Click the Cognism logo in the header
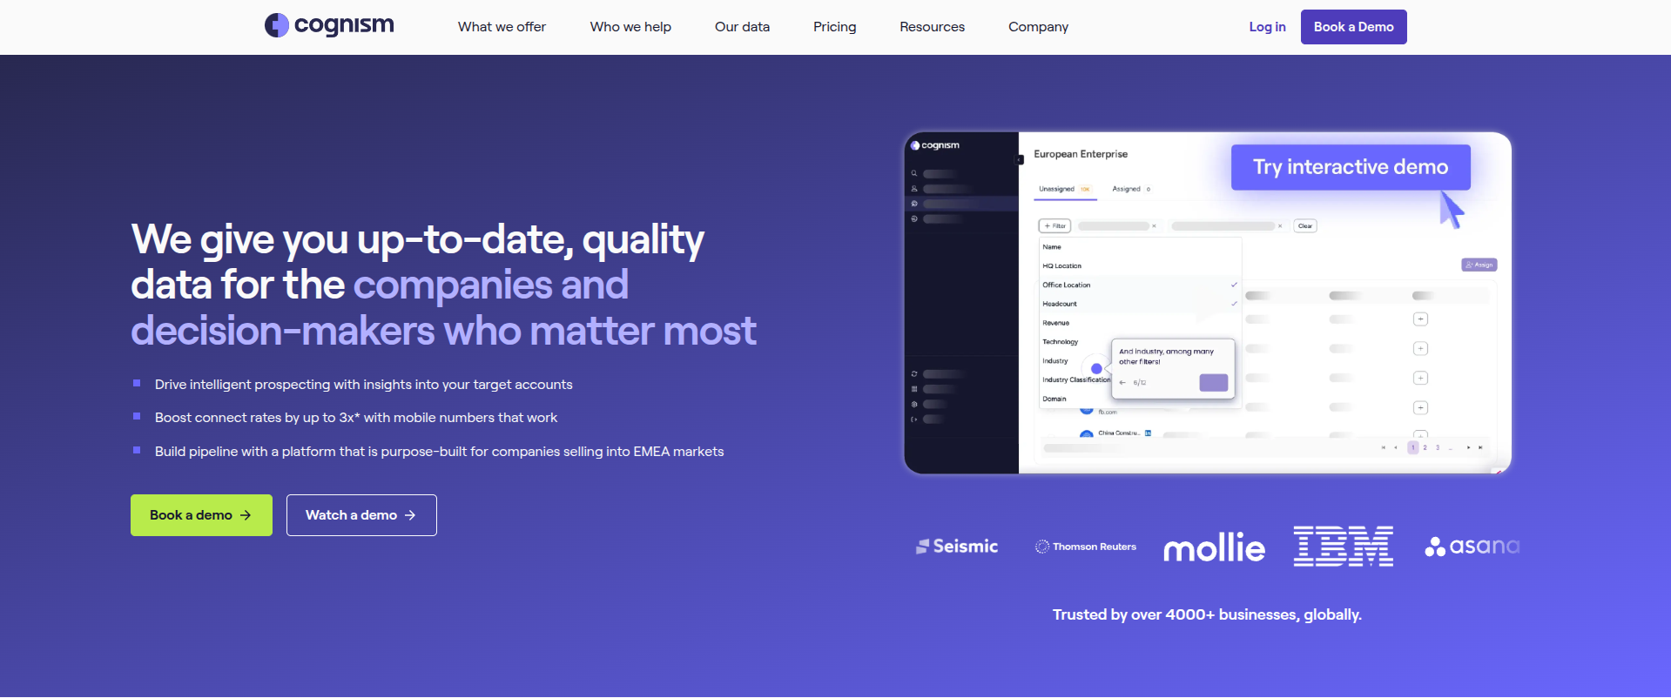 (329, 25)
